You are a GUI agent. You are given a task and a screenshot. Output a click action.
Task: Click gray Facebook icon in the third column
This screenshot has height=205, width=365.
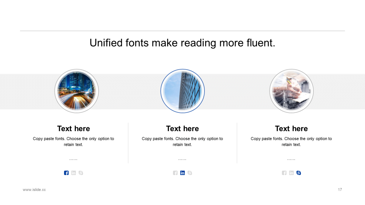point(284,173)
